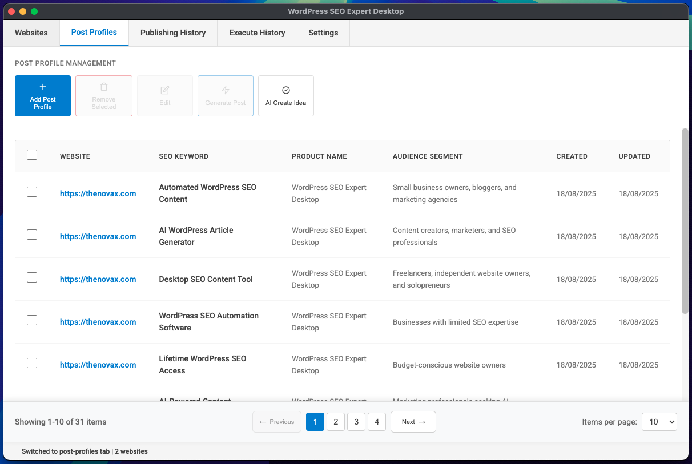Image resolution: width=692 pixels, height=464 pixels.
Task: Check the WordPress SEO Automation Software row checkbox
Action: tap(32, 320)
